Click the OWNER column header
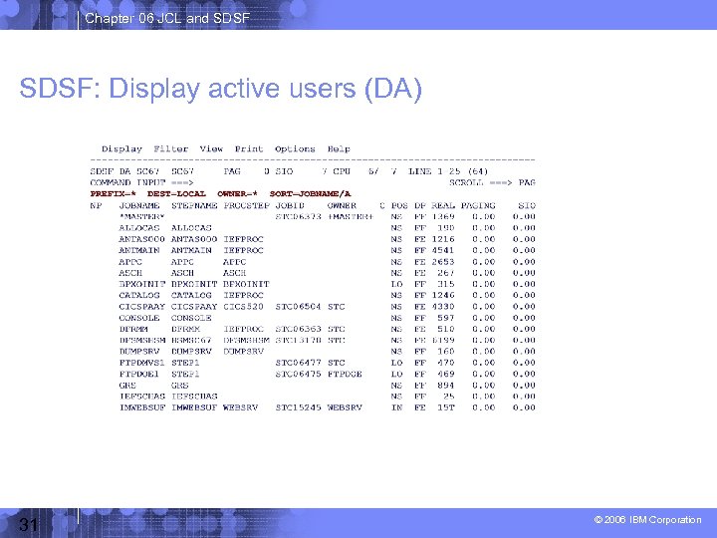The width and height of the screenshot is (717, 538). pyautogui.click(x=342, y=205)
